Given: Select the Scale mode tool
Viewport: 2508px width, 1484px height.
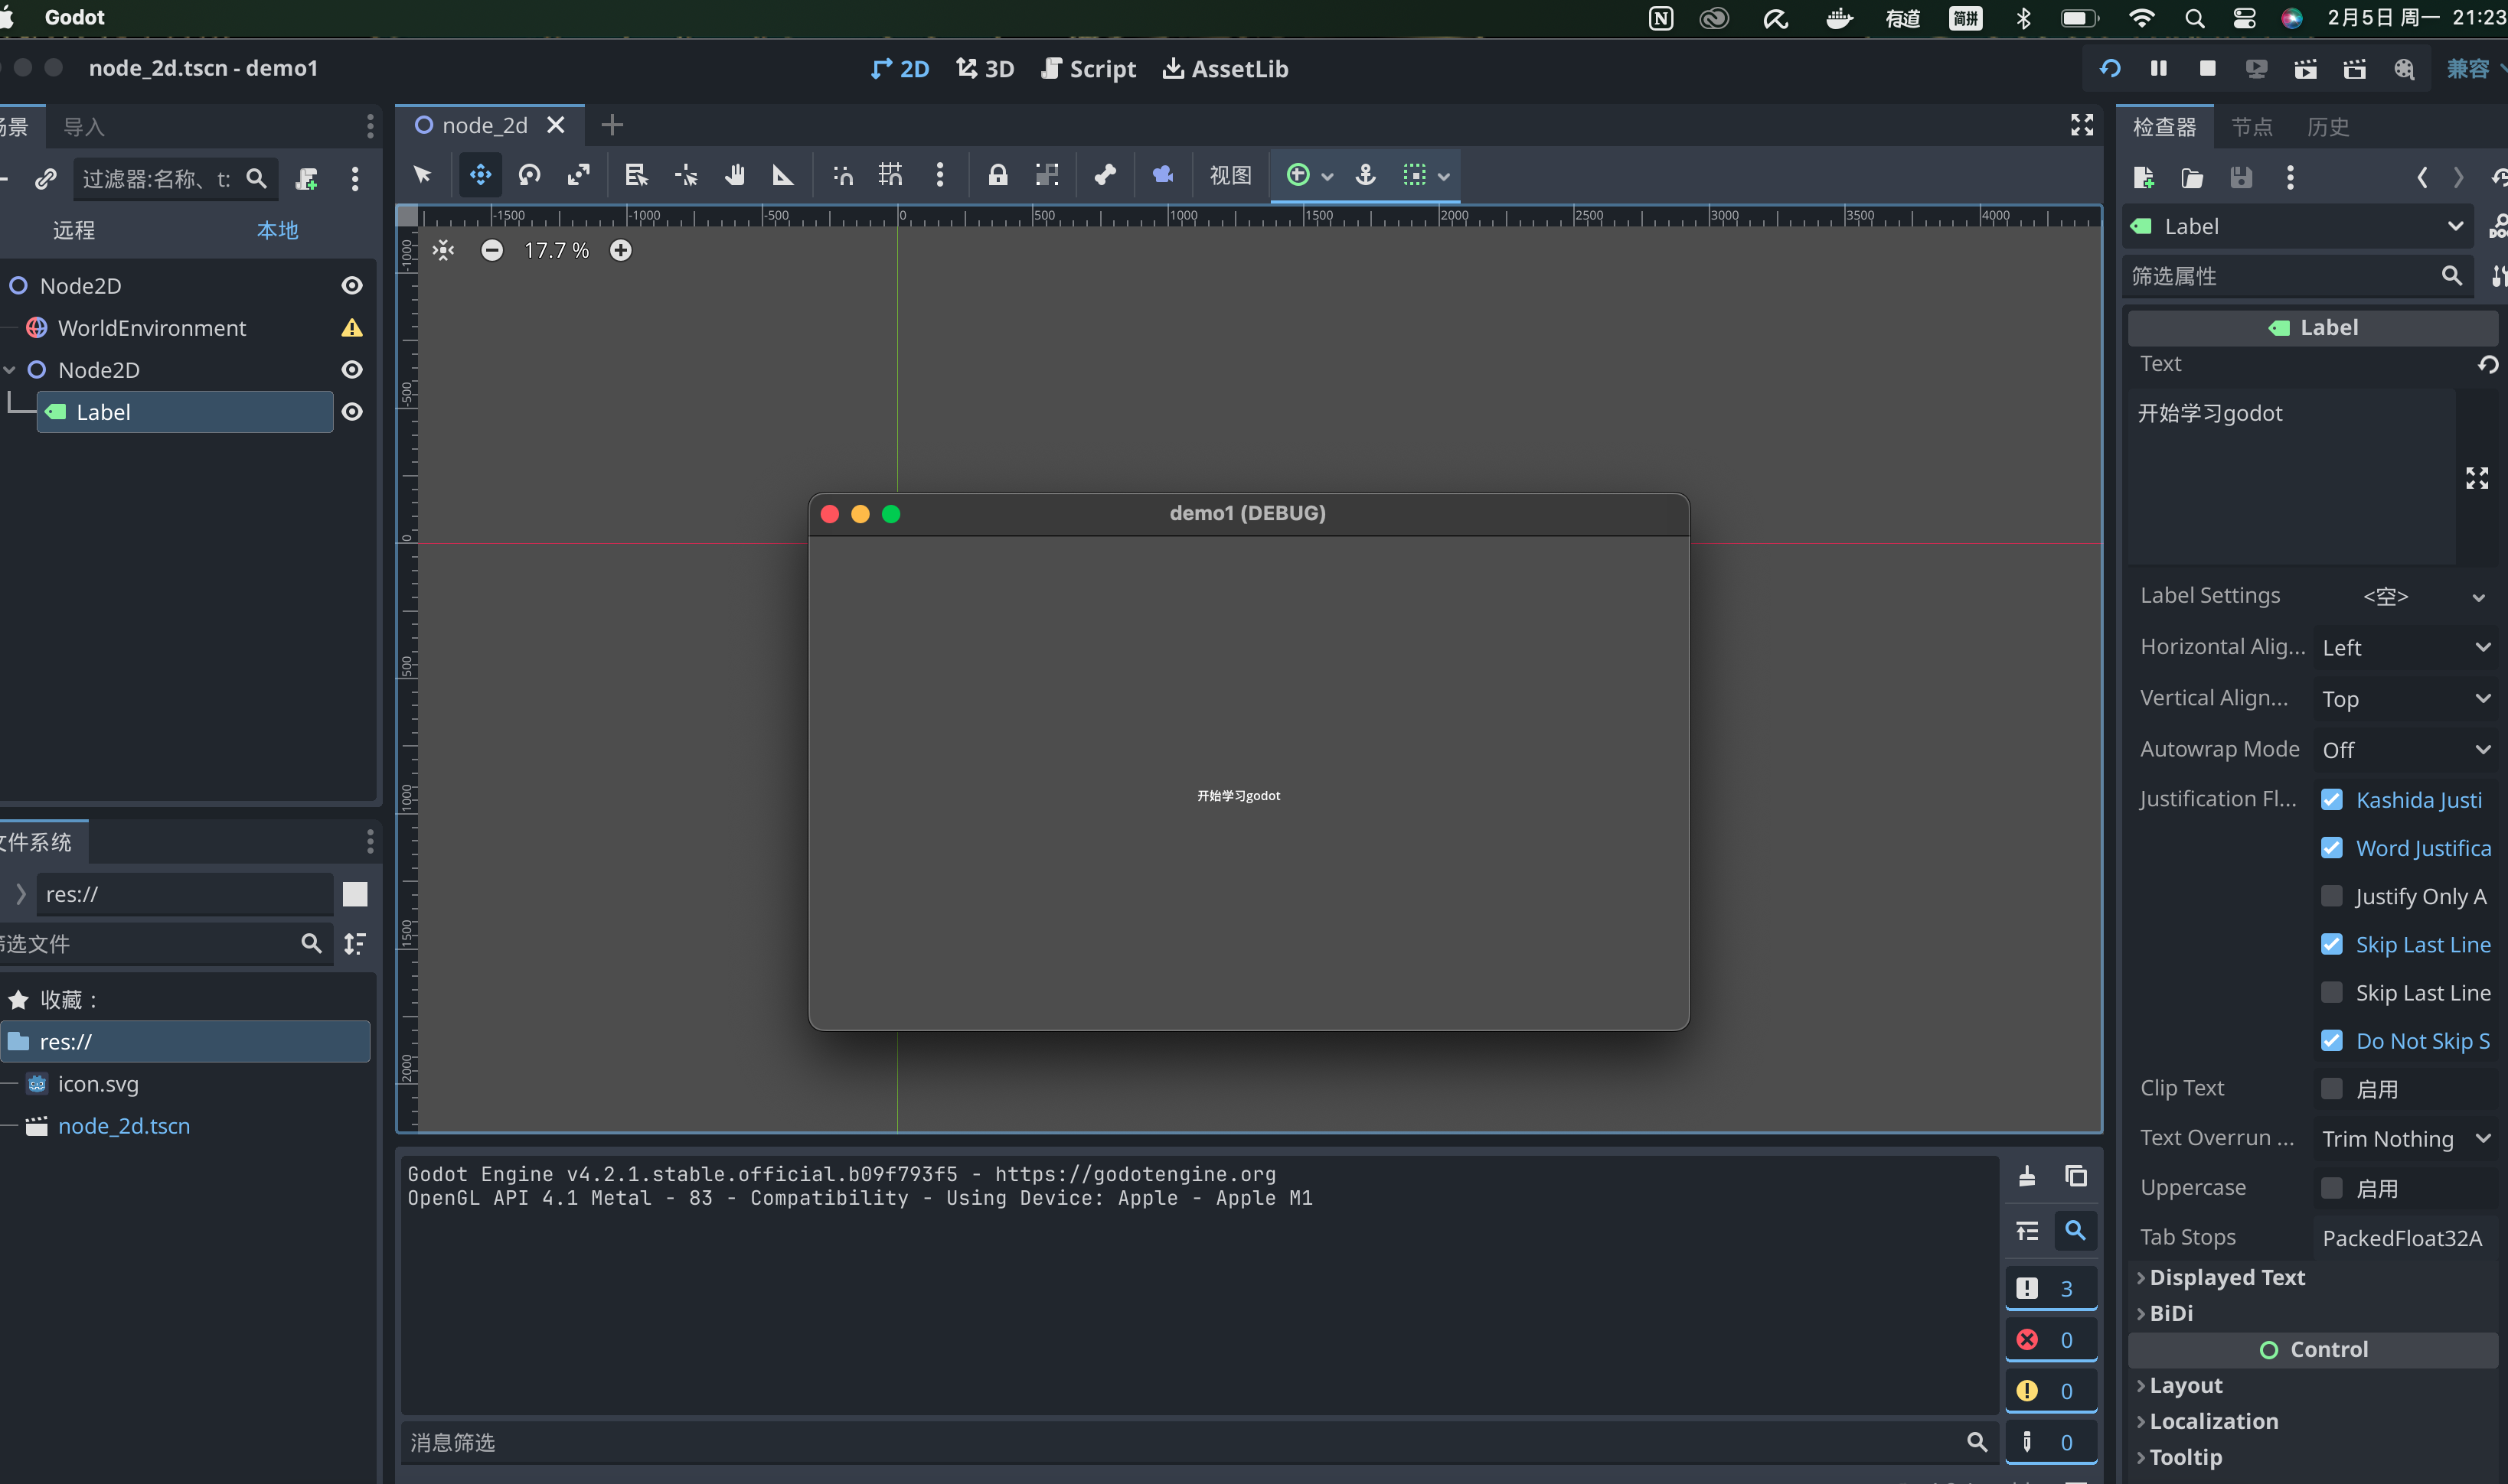Looking at the screenshot, I should click(x=579, y=175).
